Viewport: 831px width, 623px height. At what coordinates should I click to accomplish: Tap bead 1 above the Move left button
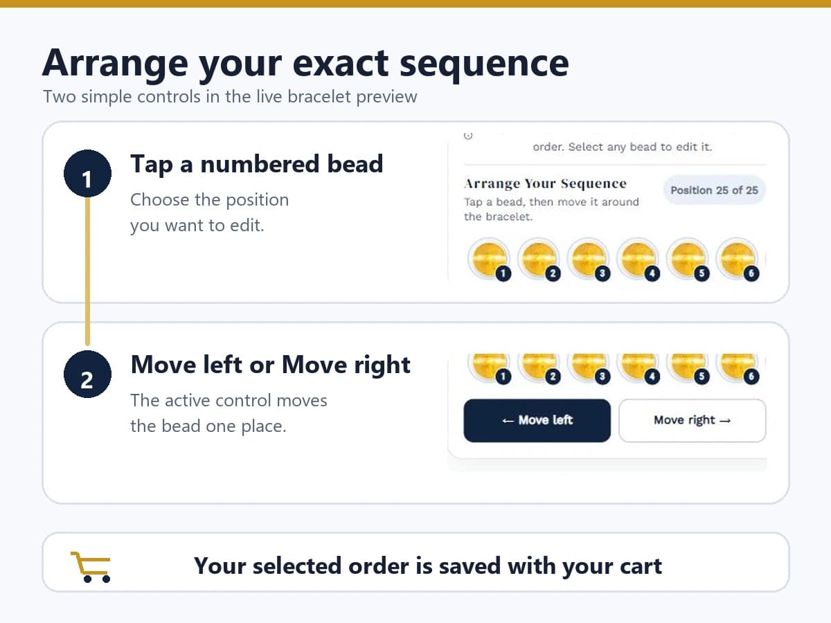pyautogui.click(x=490, y=368)
